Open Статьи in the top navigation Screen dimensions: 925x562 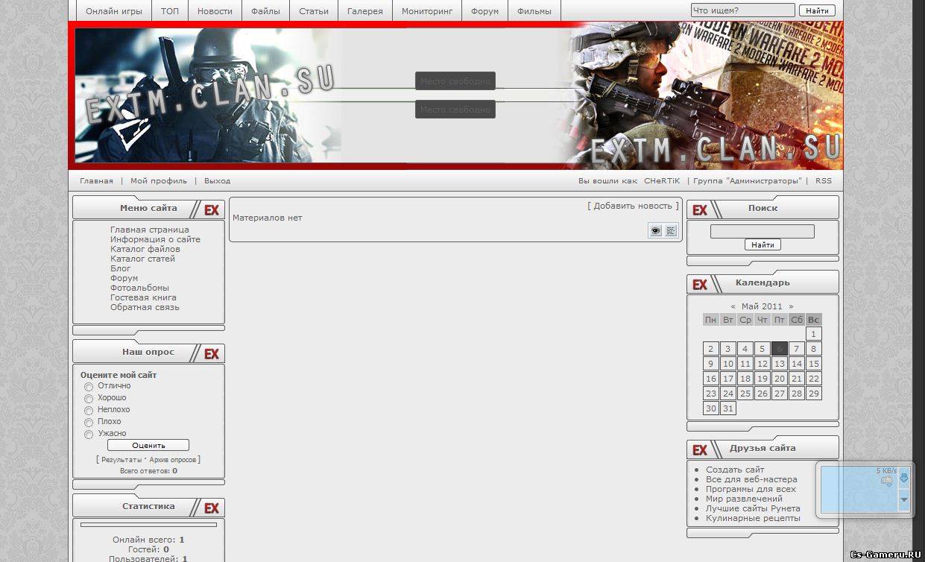pyautogui.click(x=314, y=11)
